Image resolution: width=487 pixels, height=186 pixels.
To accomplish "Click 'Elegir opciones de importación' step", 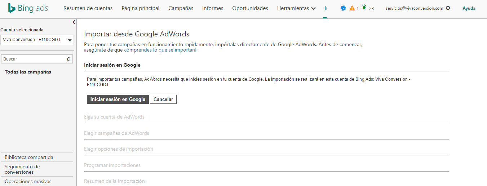I will (119, 149).
